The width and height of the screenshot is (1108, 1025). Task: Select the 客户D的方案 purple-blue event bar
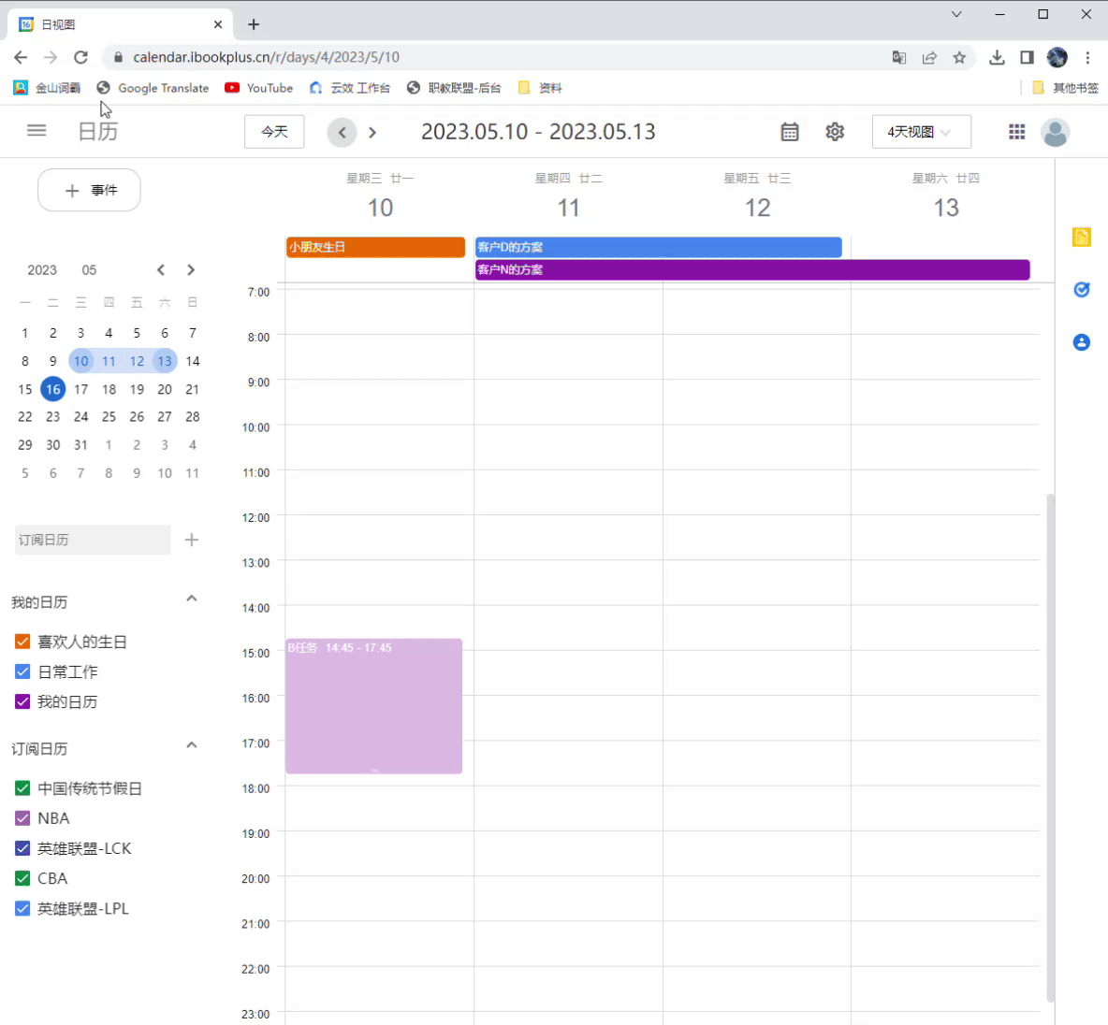(655, 246)
